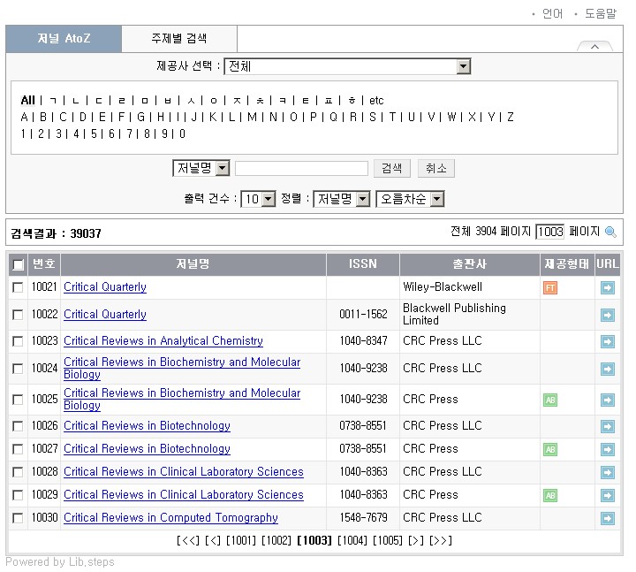Switch to the 주제별 검색 tab
636x572 pixels.
pyautogui.click(x=178, y=39)
